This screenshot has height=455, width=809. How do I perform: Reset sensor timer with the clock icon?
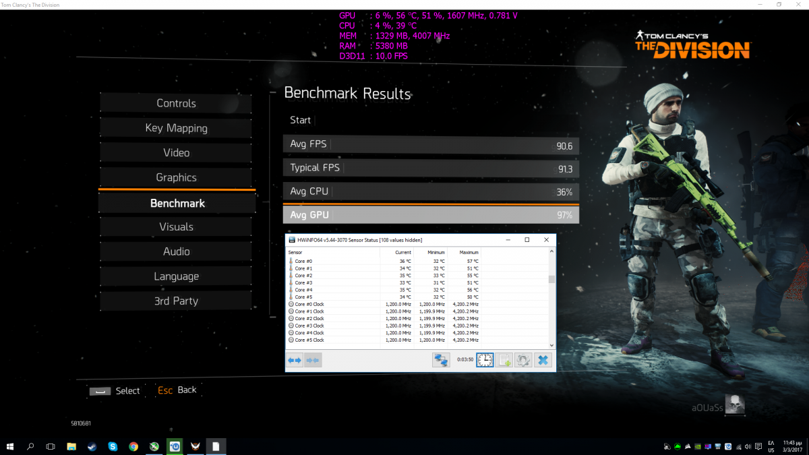[485, 360]
